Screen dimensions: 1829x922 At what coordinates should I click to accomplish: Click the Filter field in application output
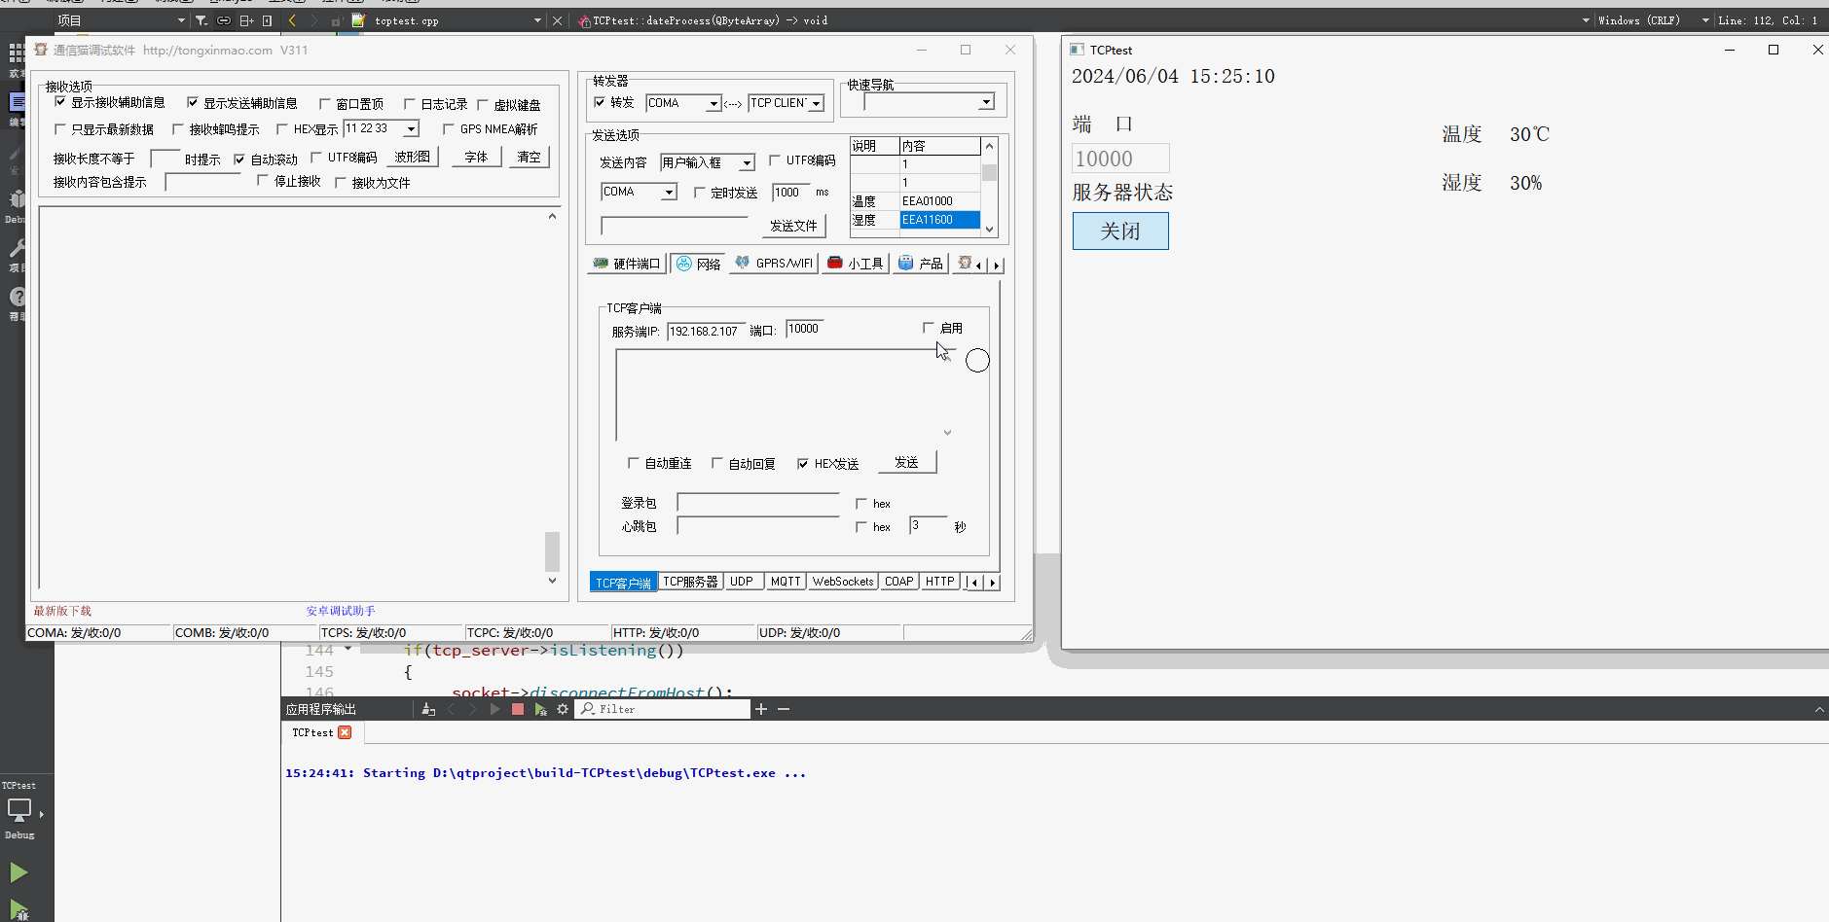pyautogui.click(x=665, y=709)
